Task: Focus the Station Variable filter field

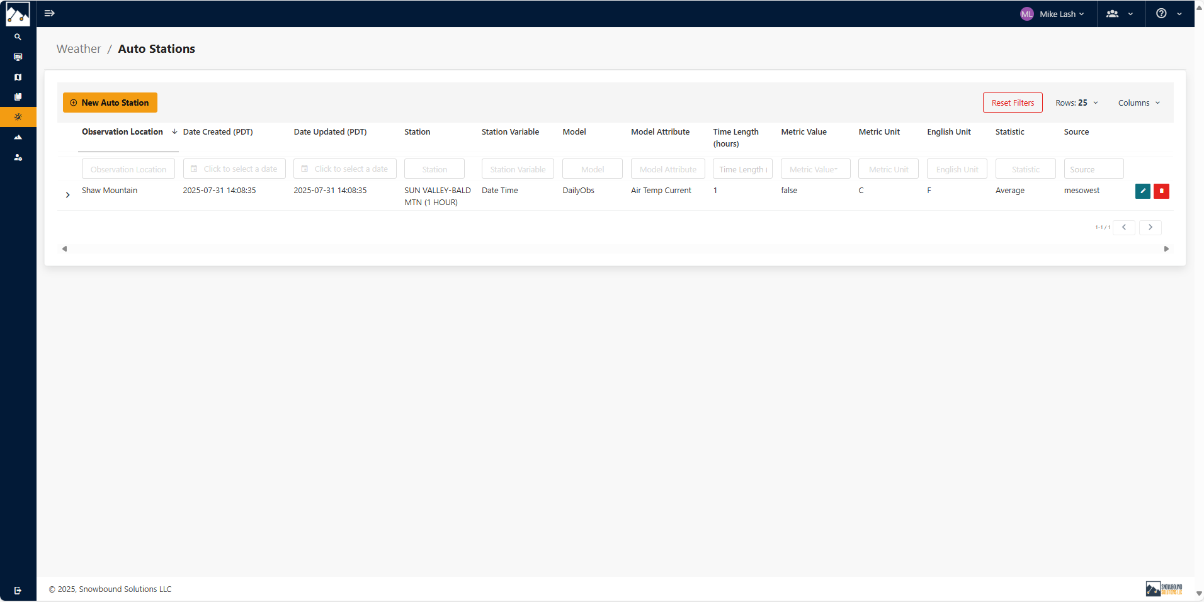Action: pos(518,169)
